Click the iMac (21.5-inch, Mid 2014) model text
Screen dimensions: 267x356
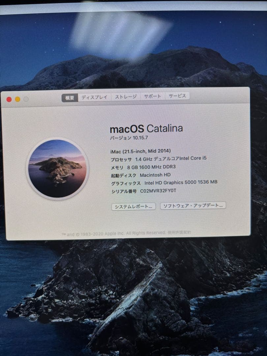pyautogui.click(x=140, y=150)
